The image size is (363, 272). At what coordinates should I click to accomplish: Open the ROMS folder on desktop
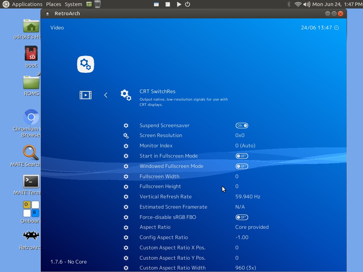coord(31,83)
